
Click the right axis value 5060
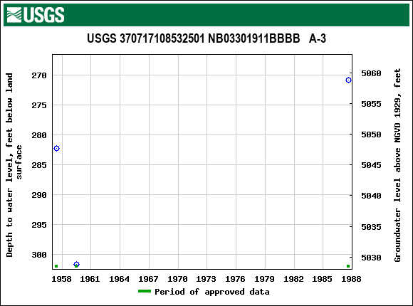[x=371, y=73]
